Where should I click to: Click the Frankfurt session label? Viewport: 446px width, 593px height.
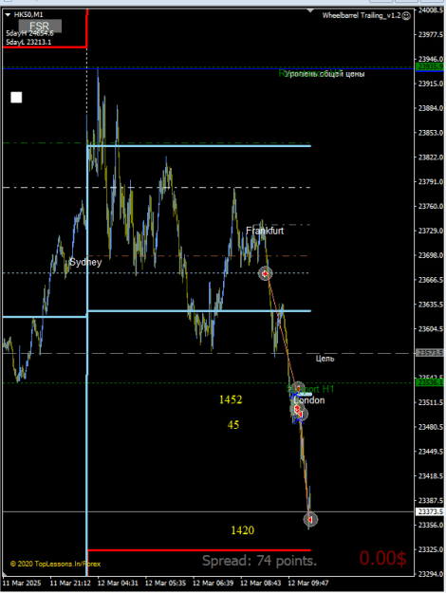[265, 231]
